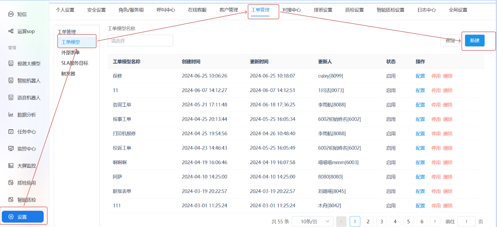Open the 对接中心 tab
The height and width of the screenshot is (227, 497).
coord(292,10)
